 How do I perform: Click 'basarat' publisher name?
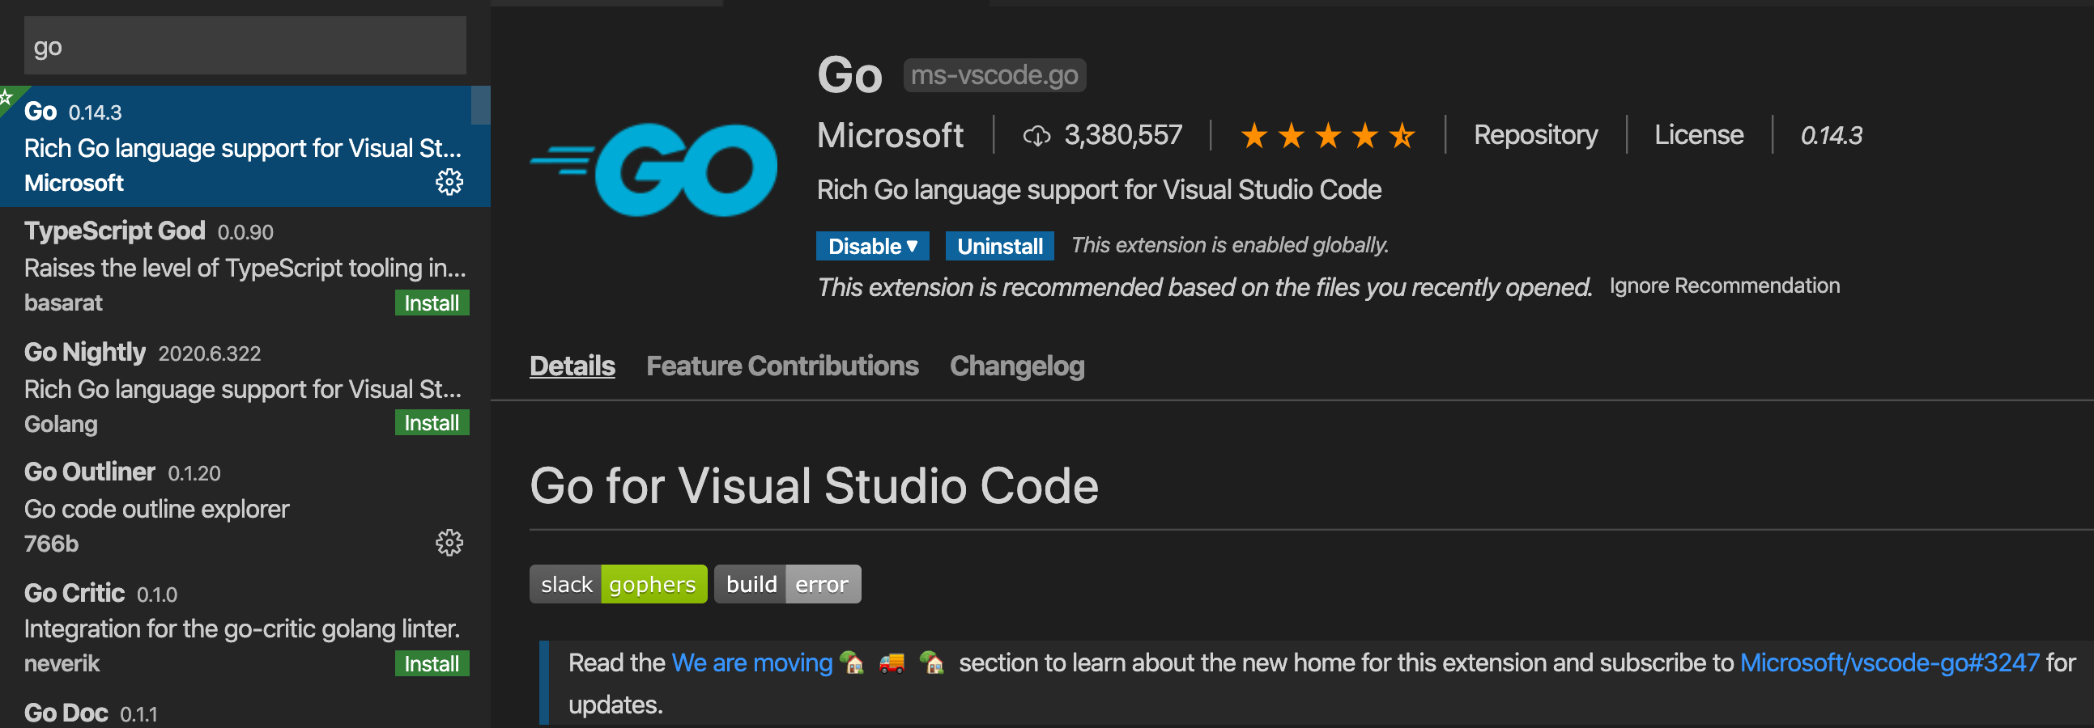63,303
